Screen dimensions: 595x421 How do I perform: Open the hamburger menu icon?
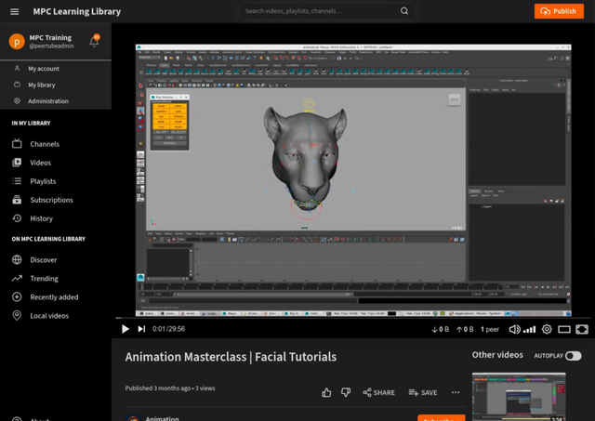(x=15, y=11)
